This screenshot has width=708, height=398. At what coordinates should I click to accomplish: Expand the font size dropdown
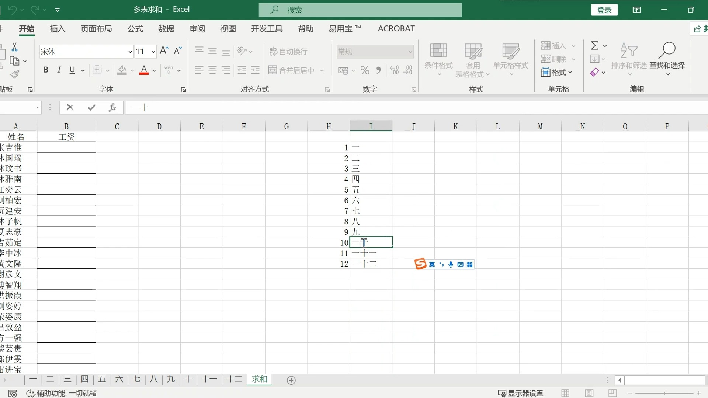tap(153, 52)
